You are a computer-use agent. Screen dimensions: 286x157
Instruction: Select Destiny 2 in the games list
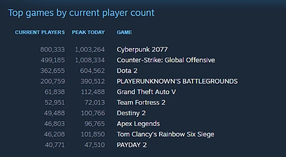[131, 113]
